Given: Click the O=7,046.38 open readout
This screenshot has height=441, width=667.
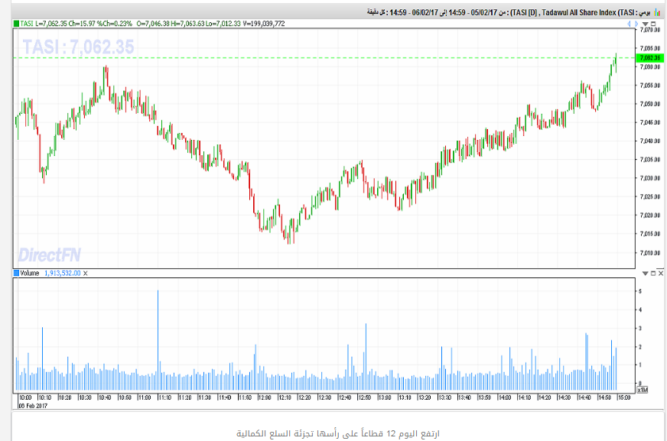Looking at the screenshot, I should pyautogui.click(x=153, y=24).
